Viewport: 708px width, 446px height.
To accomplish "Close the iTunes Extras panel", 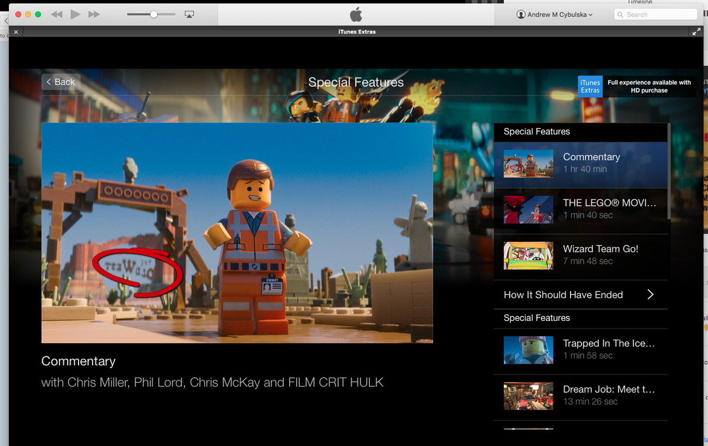I will 16,32.
